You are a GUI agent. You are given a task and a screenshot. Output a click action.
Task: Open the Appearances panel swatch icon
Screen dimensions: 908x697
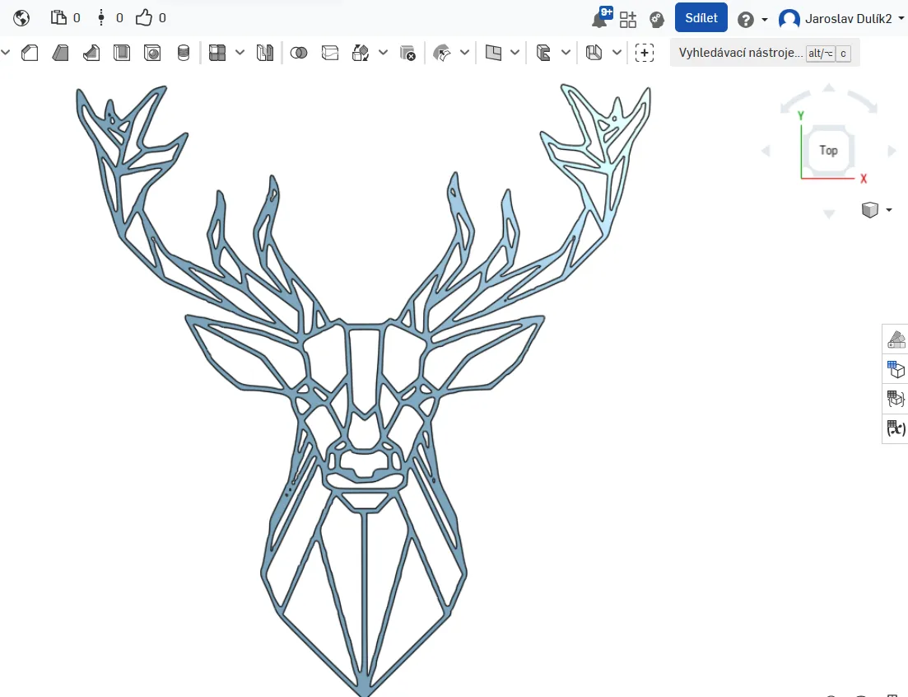(896, 339)
